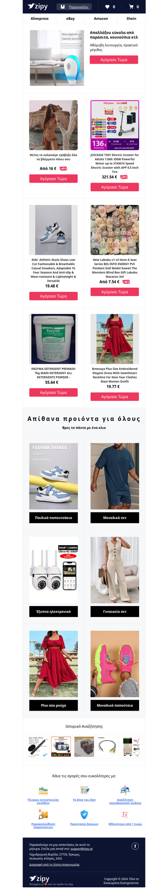Click the cheaper than 1 euro icon
The image size is (168, 892).
(x=125, y=814)
